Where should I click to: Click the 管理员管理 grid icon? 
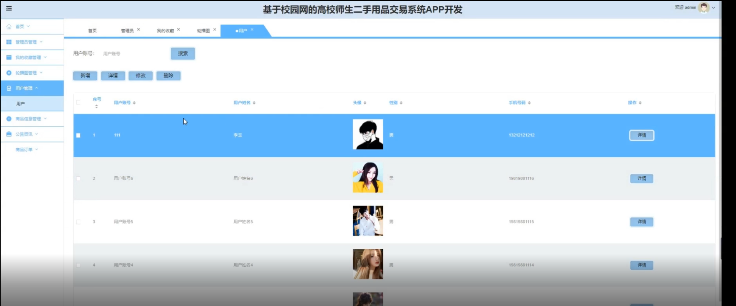pos(9,42)
